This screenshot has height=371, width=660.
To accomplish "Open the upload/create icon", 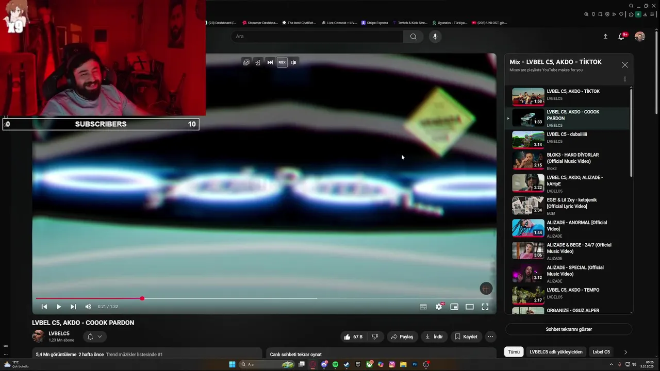I will [x=605, y=37].
